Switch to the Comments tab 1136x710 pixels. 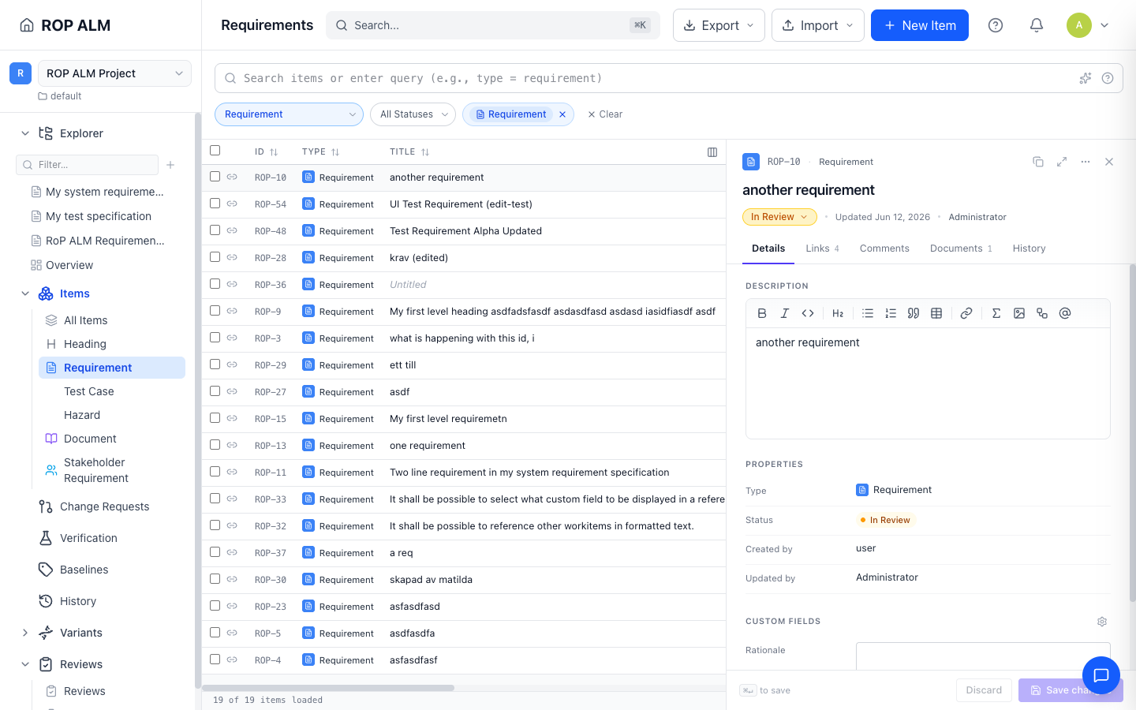pyautogui.click(x=884, y=248)
